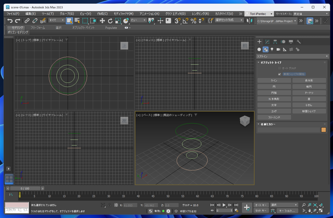Open the Motion panel tab icon
The image size is (333, 218).
[283, 42]
